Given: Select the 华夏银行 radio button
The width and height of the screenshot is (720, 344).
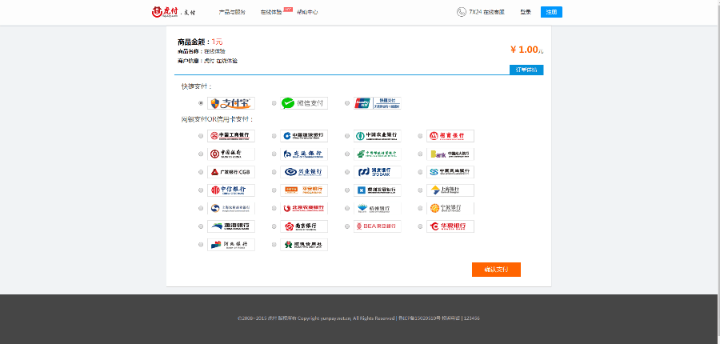Looking at the screenshot, I should [x=420, y=226].
